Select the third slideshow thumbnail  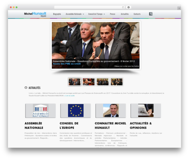point(102,82)
